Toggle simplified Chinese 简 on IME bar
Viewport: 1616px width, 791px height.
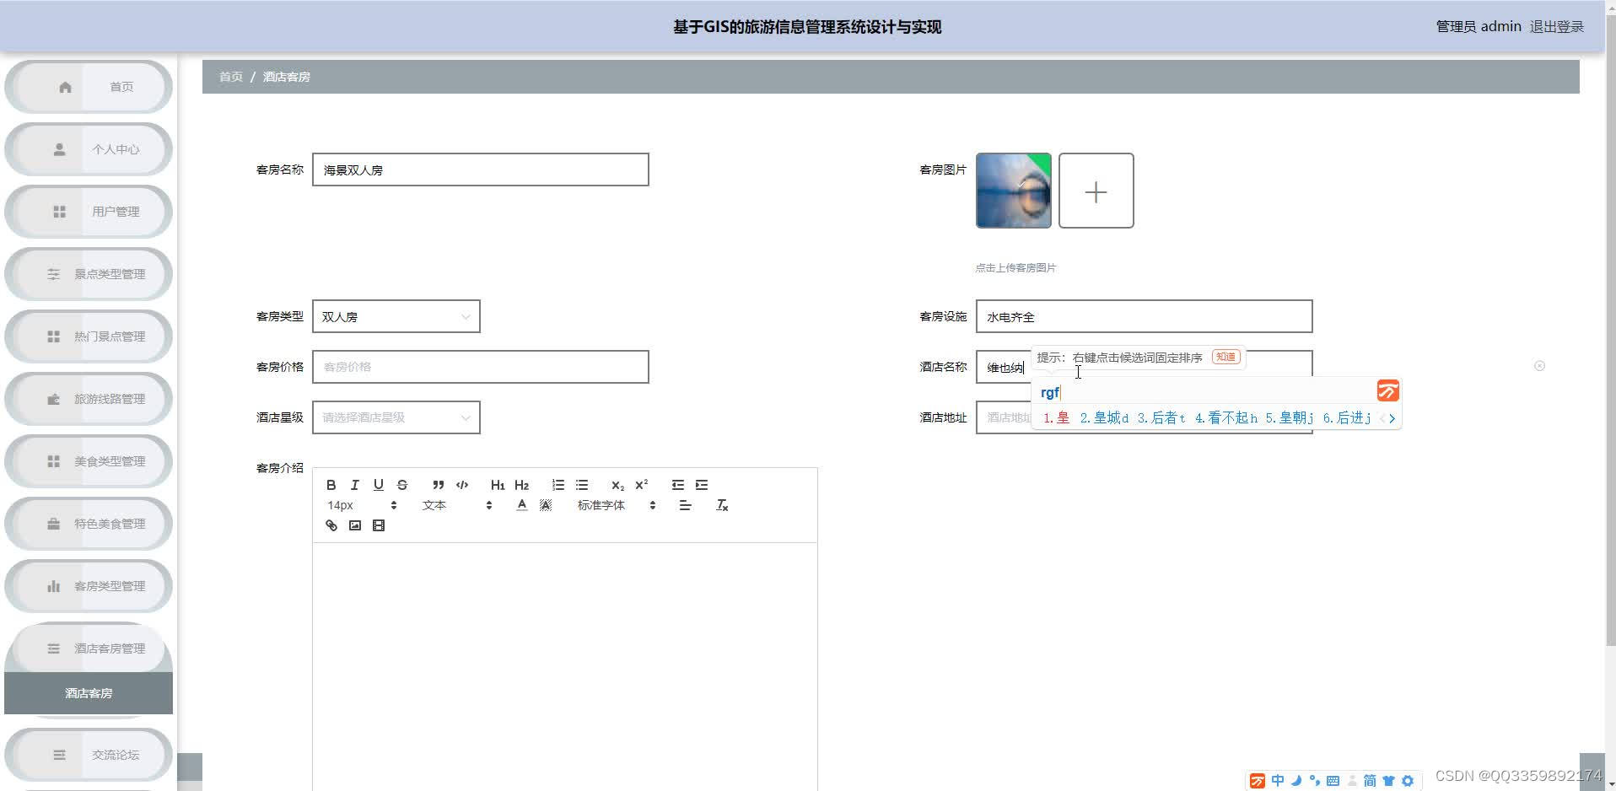click(x=1370, y=781)
